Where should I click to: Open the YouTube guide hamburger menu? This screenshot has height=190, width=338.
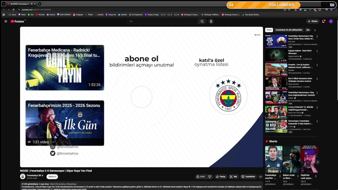(6, 21)
